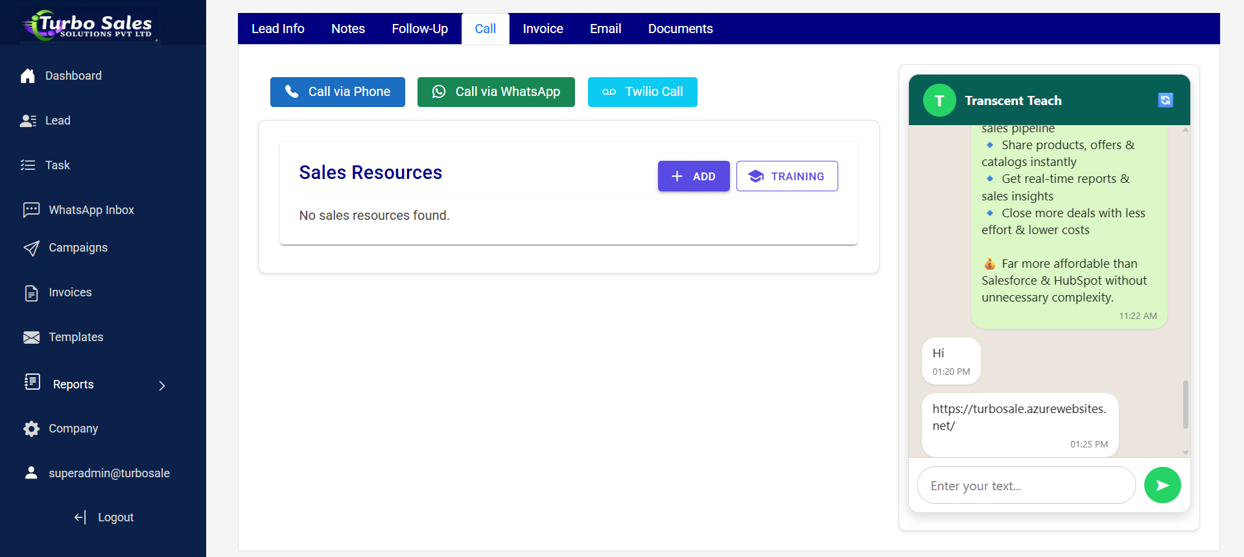This screenshot has height=557, width=1244.
Task: Start a Call via WhatsApp
Action: (496, 92)
